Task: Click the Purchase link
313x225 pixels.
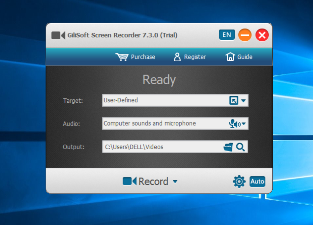Action: point(142,56)
